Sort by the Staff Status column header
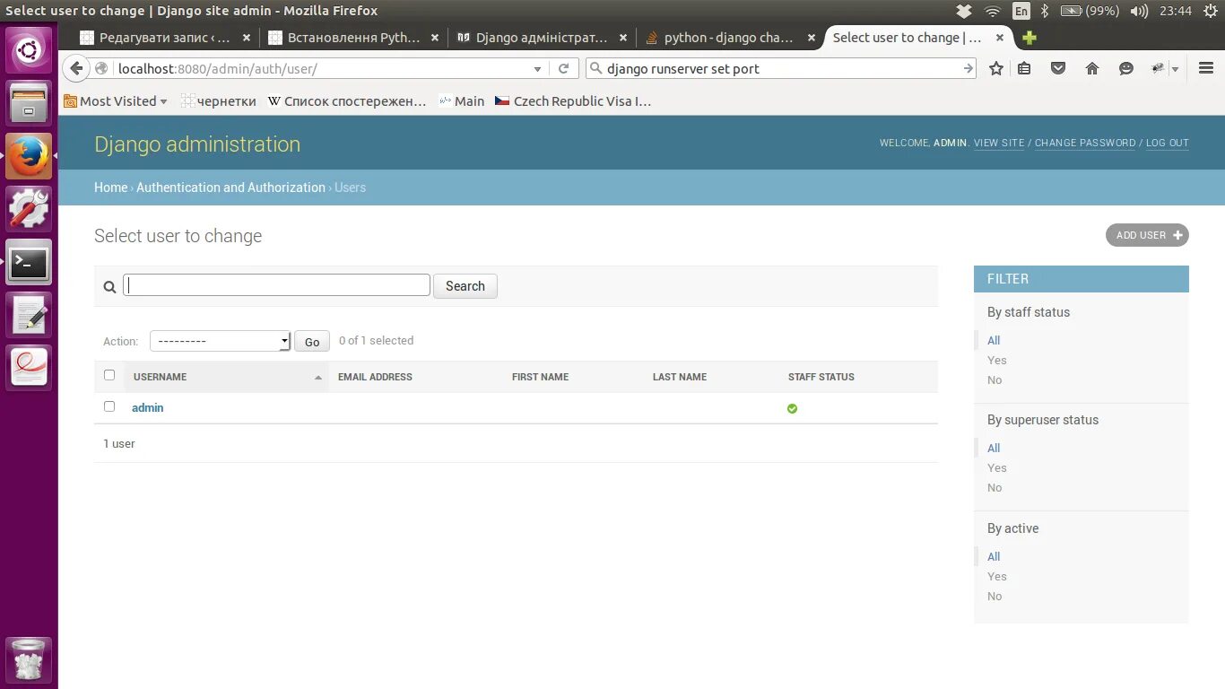The image size is (1225, 689). [821, 377]
